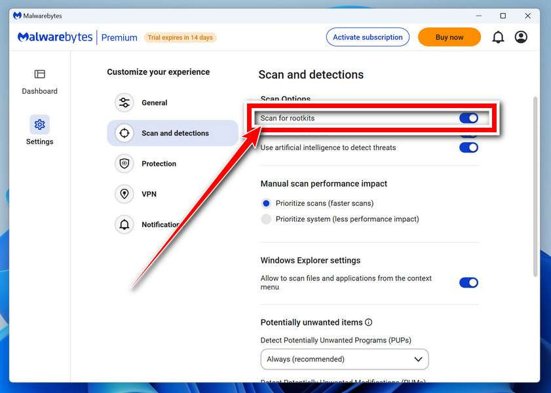Select Scan and detections category

click(172, 133)
